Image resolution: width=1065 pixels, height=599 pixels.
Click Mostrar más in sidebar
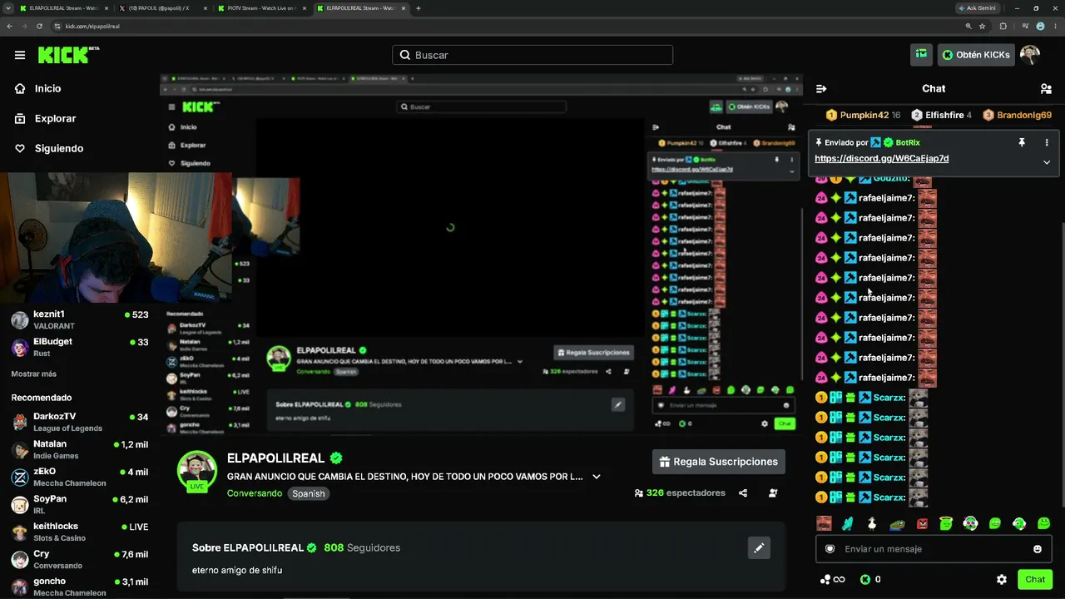coord(34,374)
